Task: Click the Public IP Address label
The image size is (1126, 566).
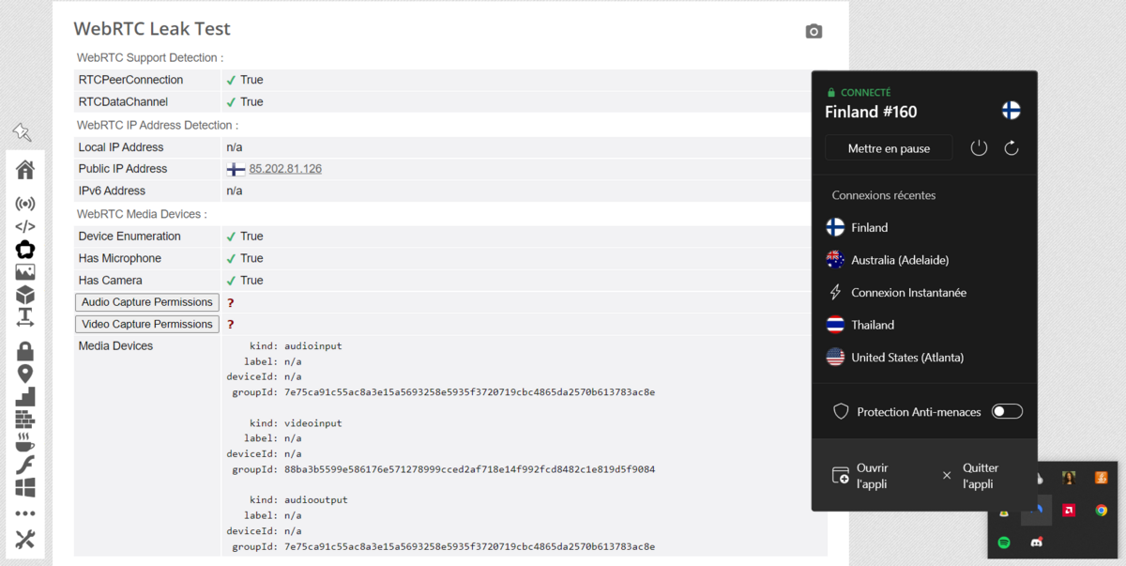Action: point(123,169)
